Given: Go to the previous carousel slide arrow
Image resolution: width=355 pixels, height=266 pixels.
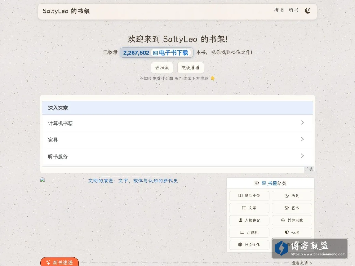Looking at the screenshot, I should tap(54, 181).
